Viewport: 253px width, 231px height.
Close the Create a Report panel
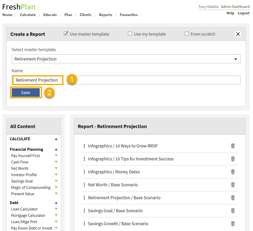pyautogui.click(x=238, y=34)
